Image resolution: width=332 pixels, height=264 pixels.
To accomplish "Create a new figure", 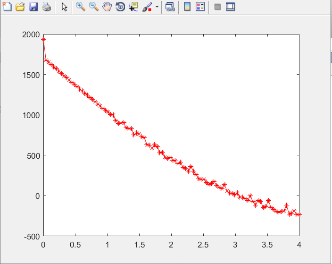I will [x=7, y=7].
